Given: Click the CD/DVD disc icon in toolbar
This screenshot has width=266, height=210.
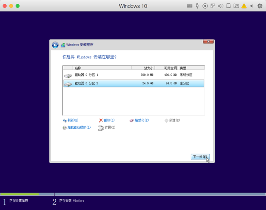Looking at the screenshot, I should point(205,6).
